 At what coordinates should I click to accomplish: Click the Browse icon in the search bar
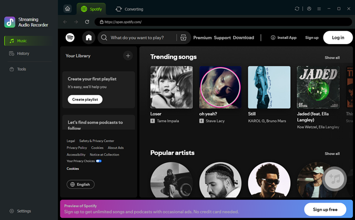pos(184,37)
